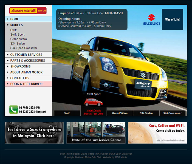Click the red Model Details link
The width and height of the screenshot is (192, 164).
94,111
